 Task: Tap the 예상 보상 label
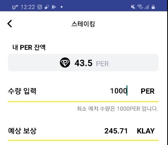pyautogui.click(x=22, y=131)
